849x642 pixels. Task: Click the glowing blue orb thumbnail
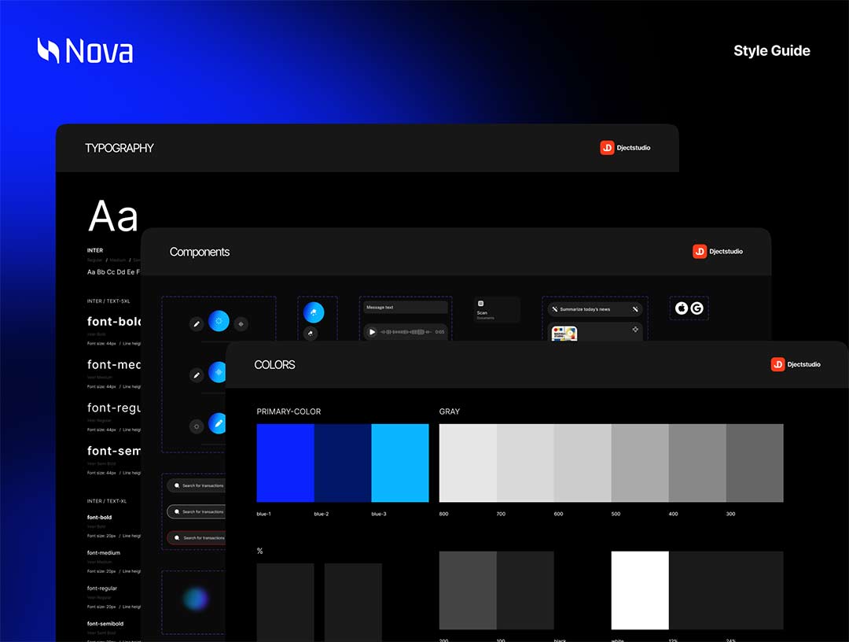195,600
